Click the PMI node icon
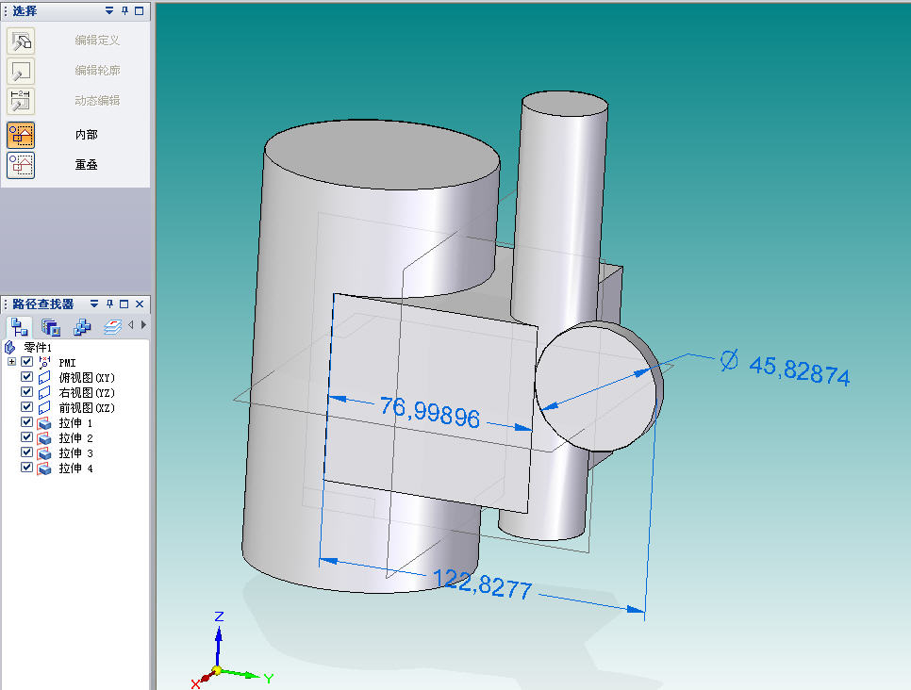The height and width of the screenshot is (690, 911). (44, 362)
